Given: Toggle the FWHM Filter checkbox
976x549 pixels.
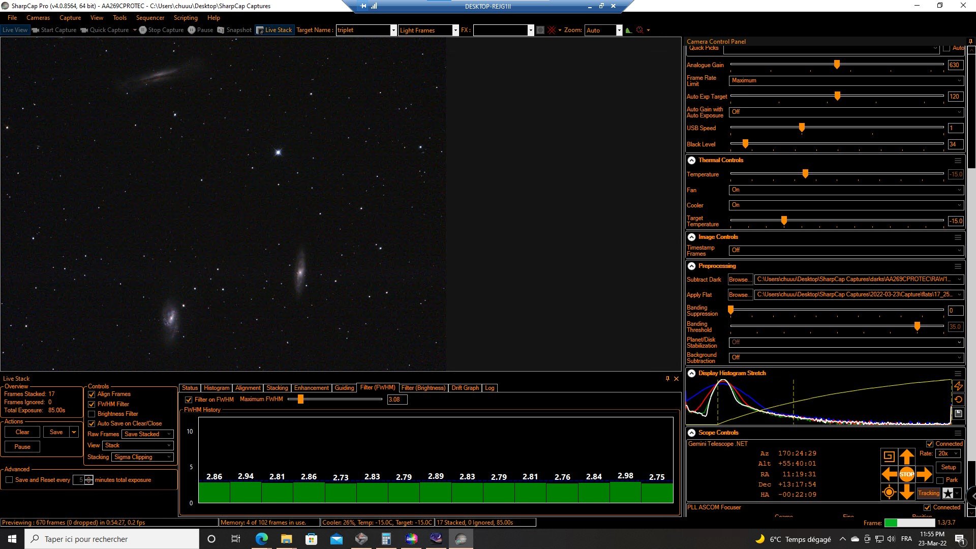Looking at the screenshot, I should [91, 404].
